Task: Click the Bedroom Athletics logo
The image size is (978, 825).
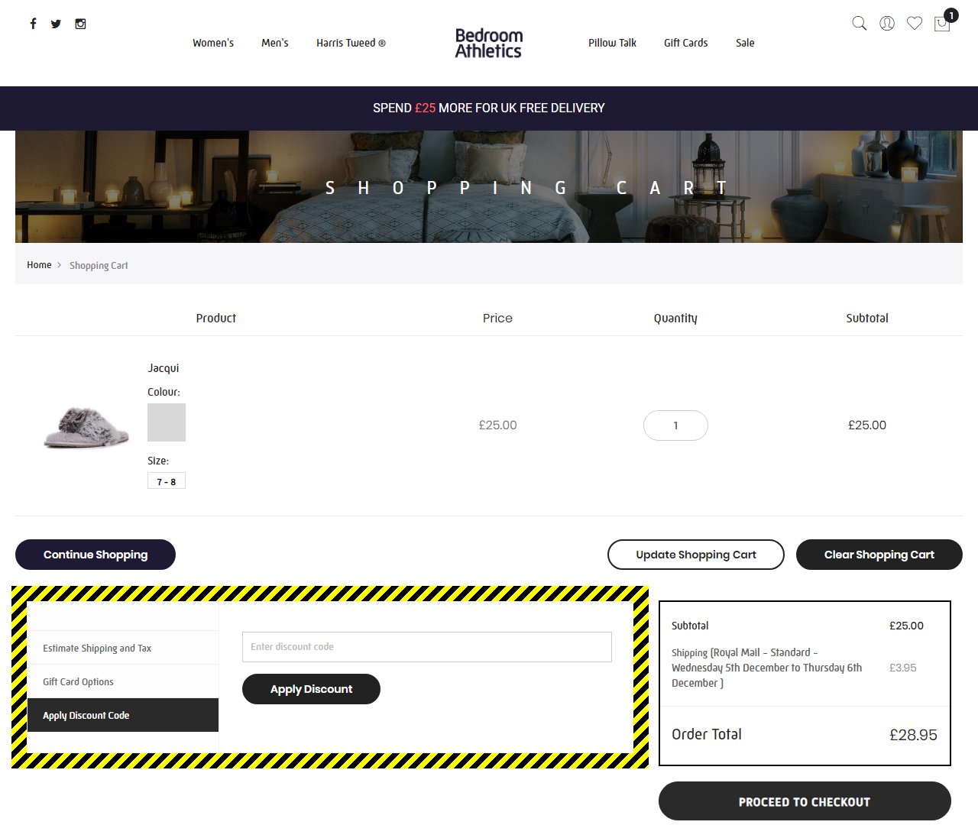Action: (x=489, y=43)
